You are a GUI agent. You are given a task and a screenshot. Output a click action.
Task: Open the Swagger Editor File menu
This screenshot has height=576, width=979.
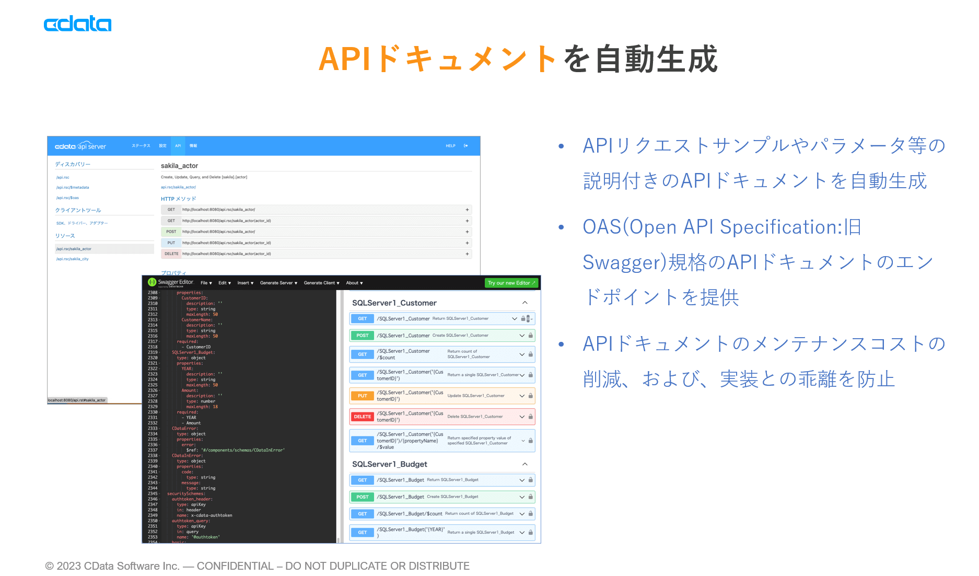(206, 283)
